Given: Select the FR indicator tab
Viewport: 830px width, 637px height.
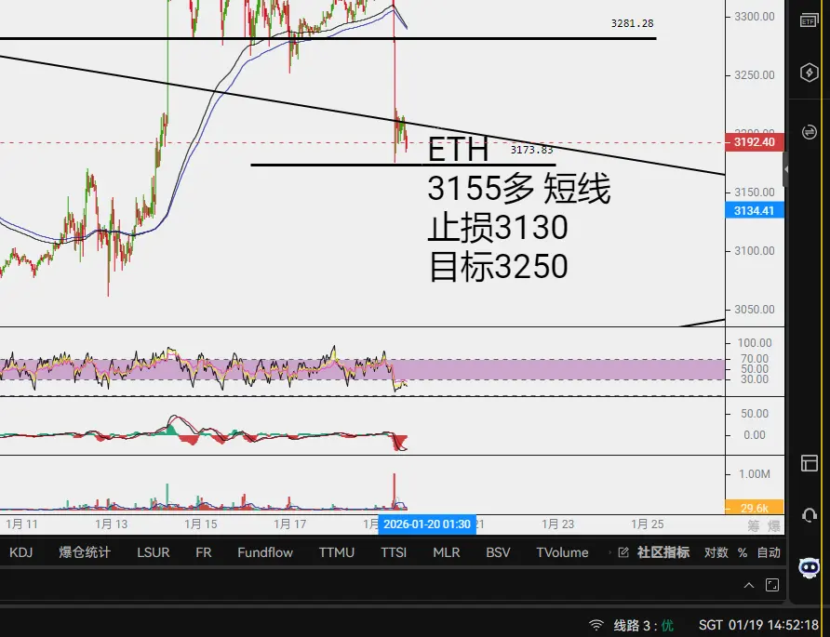Looking at the screenshot, I should [204, 552].
